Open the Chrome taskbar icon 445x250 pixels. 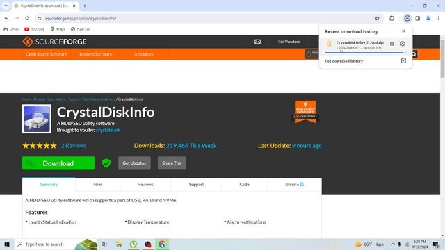pyautogui.click(x=162, y=244)
